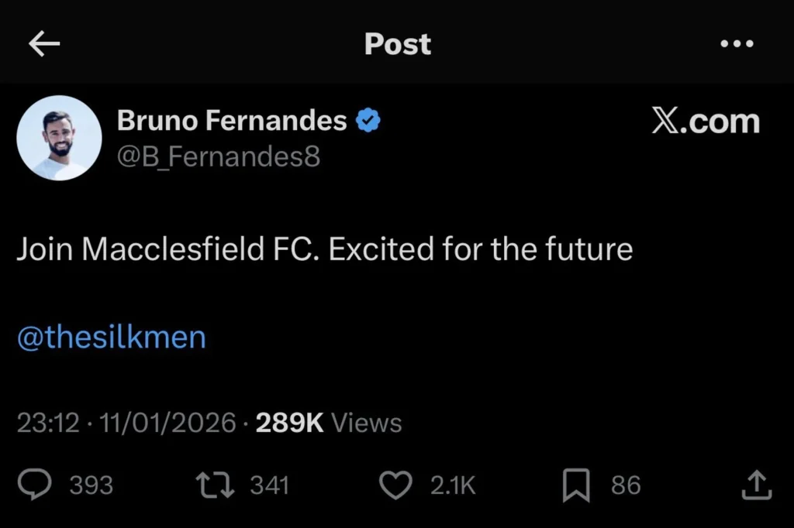Click the 23:12 timestamp
The height and width of the screenshot is (528, 794).
(48, 423)
